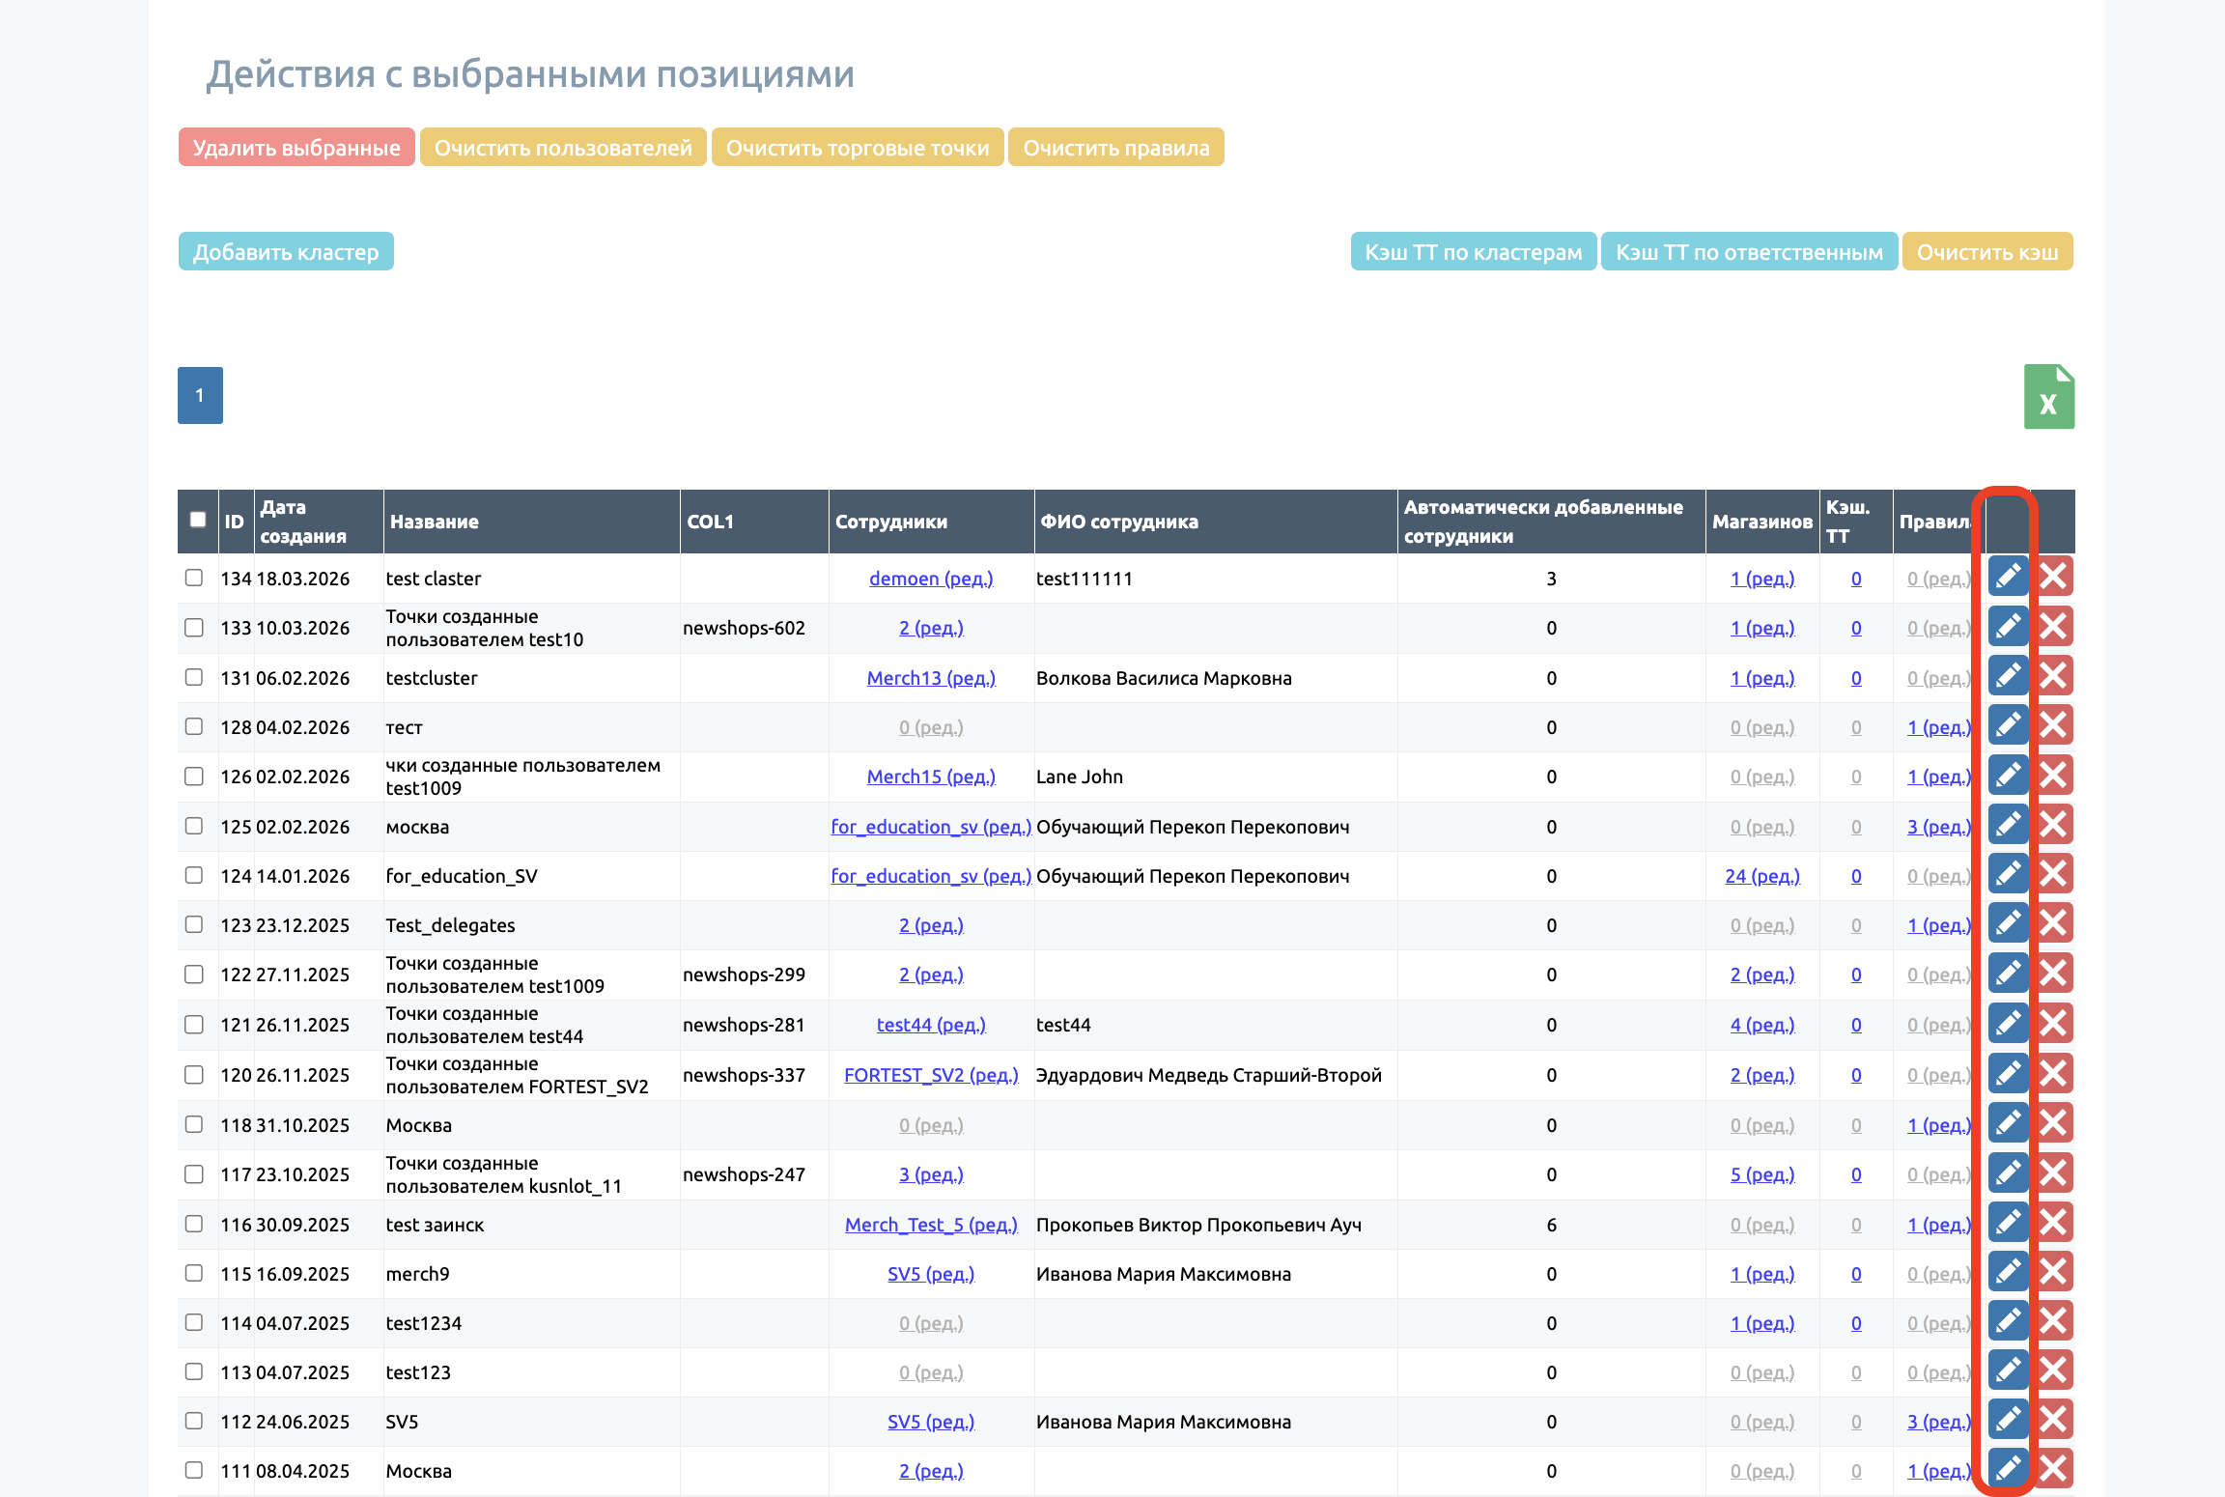Open the demoen (ред.) employee link
This screenshot has width=2225, height=1497.
(930, 579)
